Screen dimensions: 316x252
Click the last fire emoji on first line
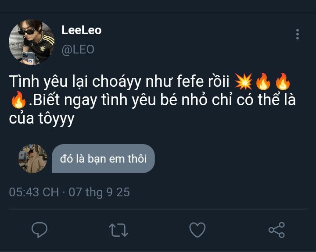(282, 82)
